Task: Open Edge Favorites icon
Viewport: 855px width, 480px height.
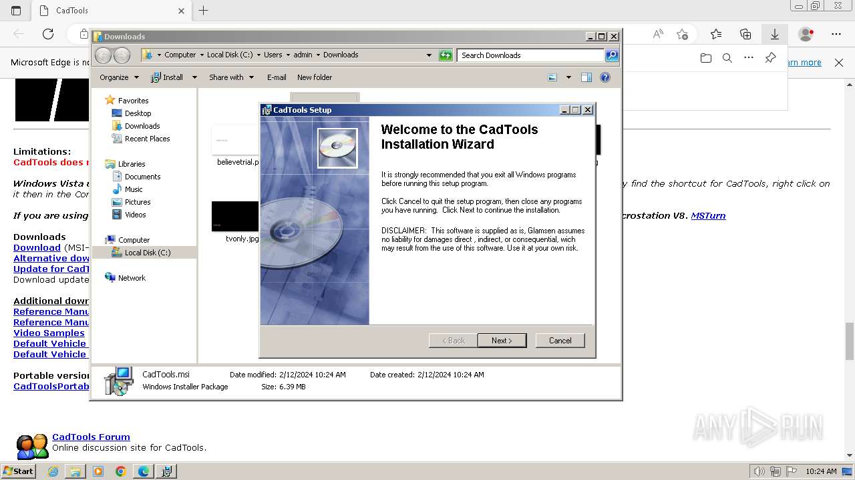Action: [x=716, y=34]
